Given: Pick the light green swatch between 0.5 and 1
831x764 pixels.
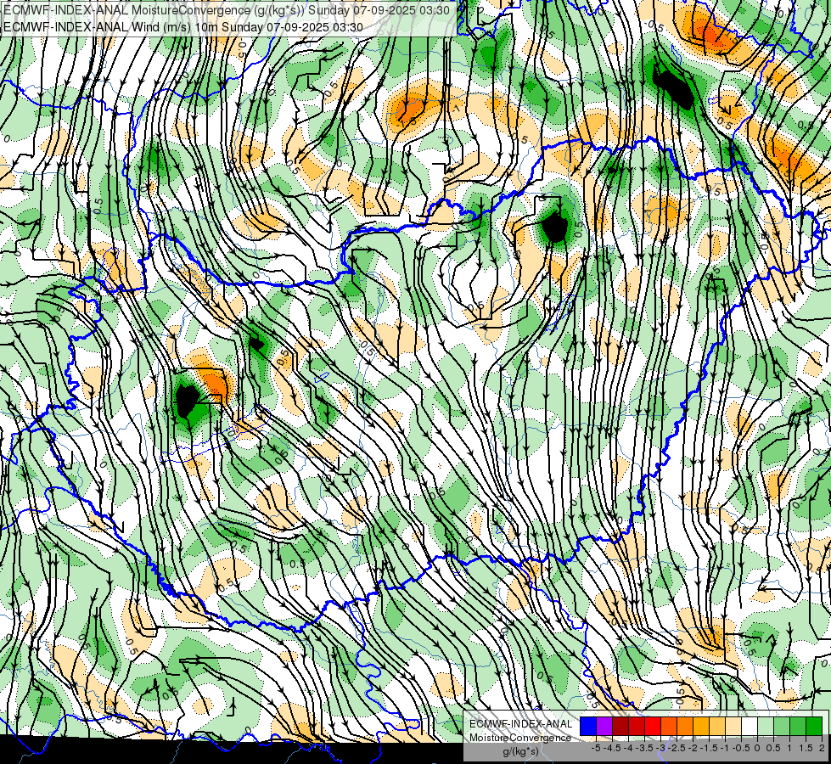Looking at the screenshot, I should (x=783, y=726).
